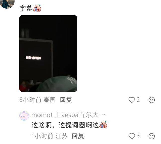Reply to the 字幕 comment from 泰国
The width and height of the screenshot is (161, 144).
[66, 100]
